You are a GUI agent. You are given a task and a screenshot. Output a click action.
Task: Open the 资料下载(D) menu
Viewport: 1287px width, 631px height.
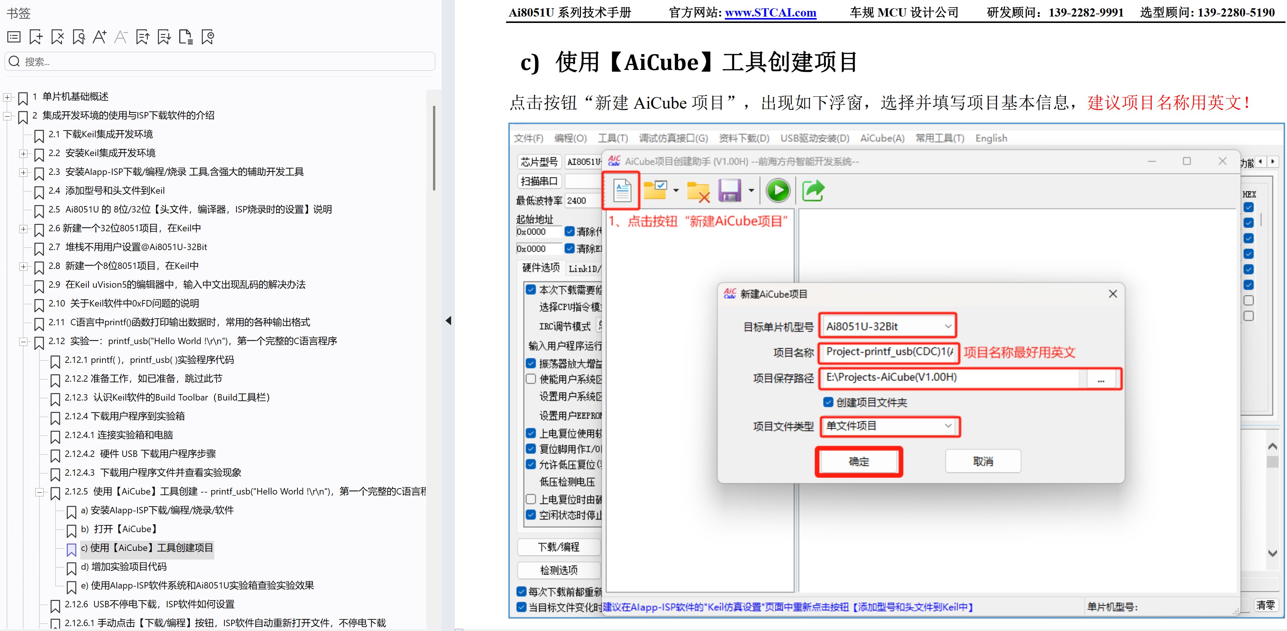[x=744, y=139]
